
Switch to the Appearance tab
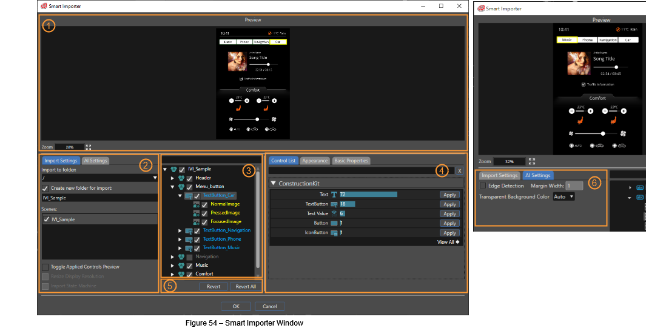[315, 161]
